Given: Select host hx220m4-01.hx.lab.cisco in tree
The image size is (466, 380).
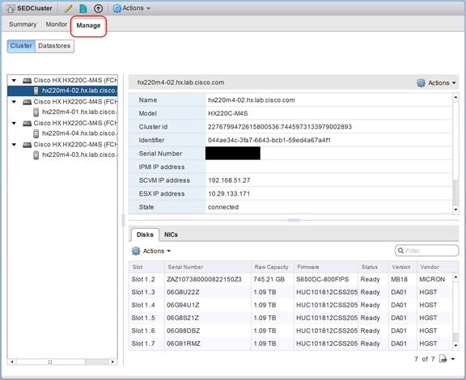Looking at the screenshot, I should coord(79,112).
